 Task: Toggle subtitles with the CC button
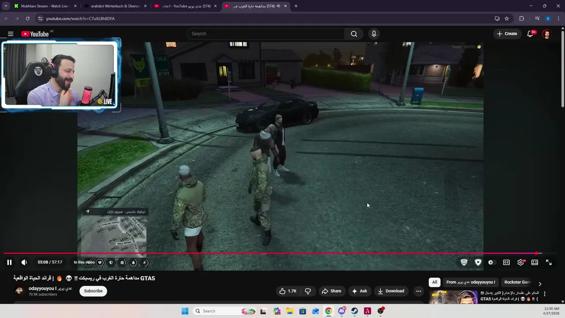(506, 262)
